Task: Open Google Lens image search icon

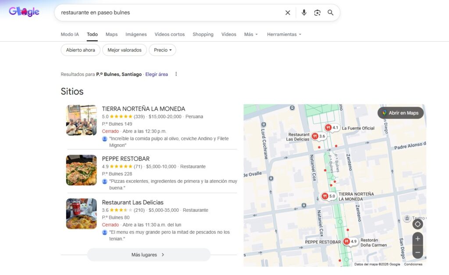Action: point(317,13)
